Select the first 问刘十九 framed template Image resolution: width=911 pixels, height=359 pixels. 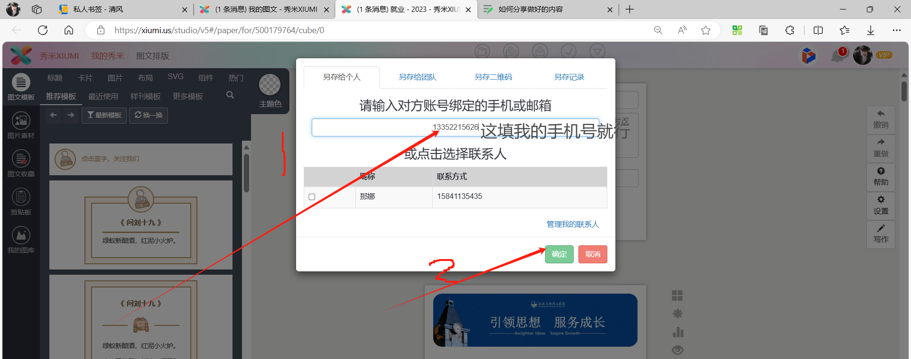point(141,225)
